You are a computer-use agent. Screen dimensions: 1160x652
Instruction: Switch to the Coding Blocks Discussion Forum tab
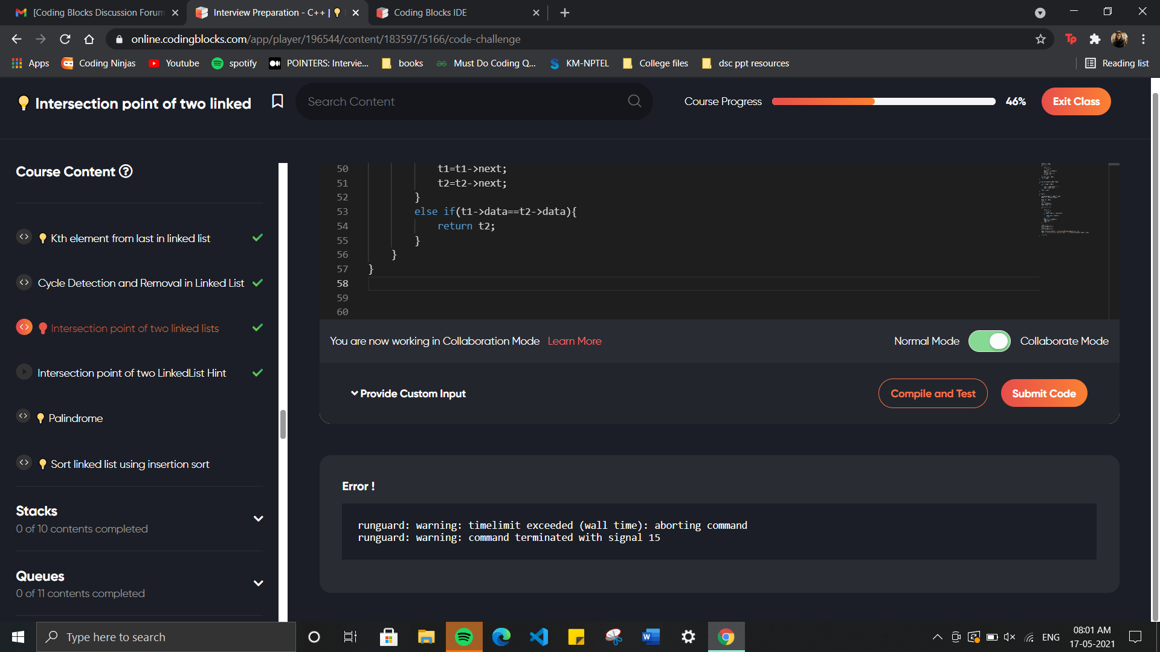tap(98, 13)
